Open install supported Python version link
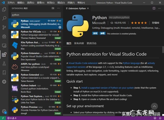 pos(108,88)
